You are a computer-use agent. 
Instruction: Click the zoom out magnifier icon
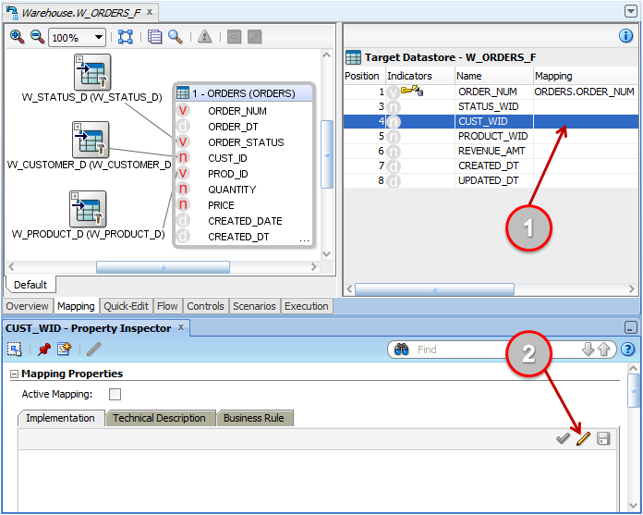(x=37, y=37)
